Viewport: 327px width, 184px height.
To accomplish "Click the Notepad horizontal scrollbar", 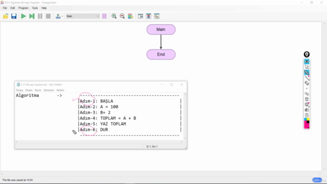I will pos(99,142).
